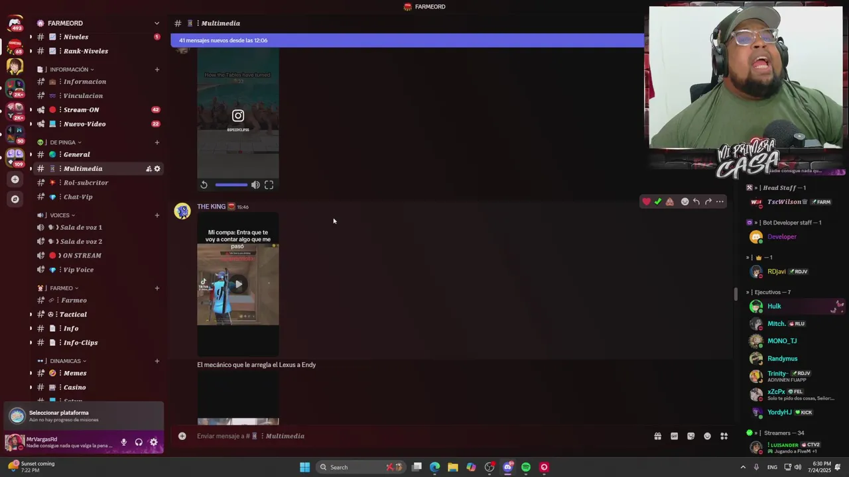Image resolution: width=849 pixels, height=477 pixels.
Task: Click the message input field for Multimedia
Action: click(418, 436)
